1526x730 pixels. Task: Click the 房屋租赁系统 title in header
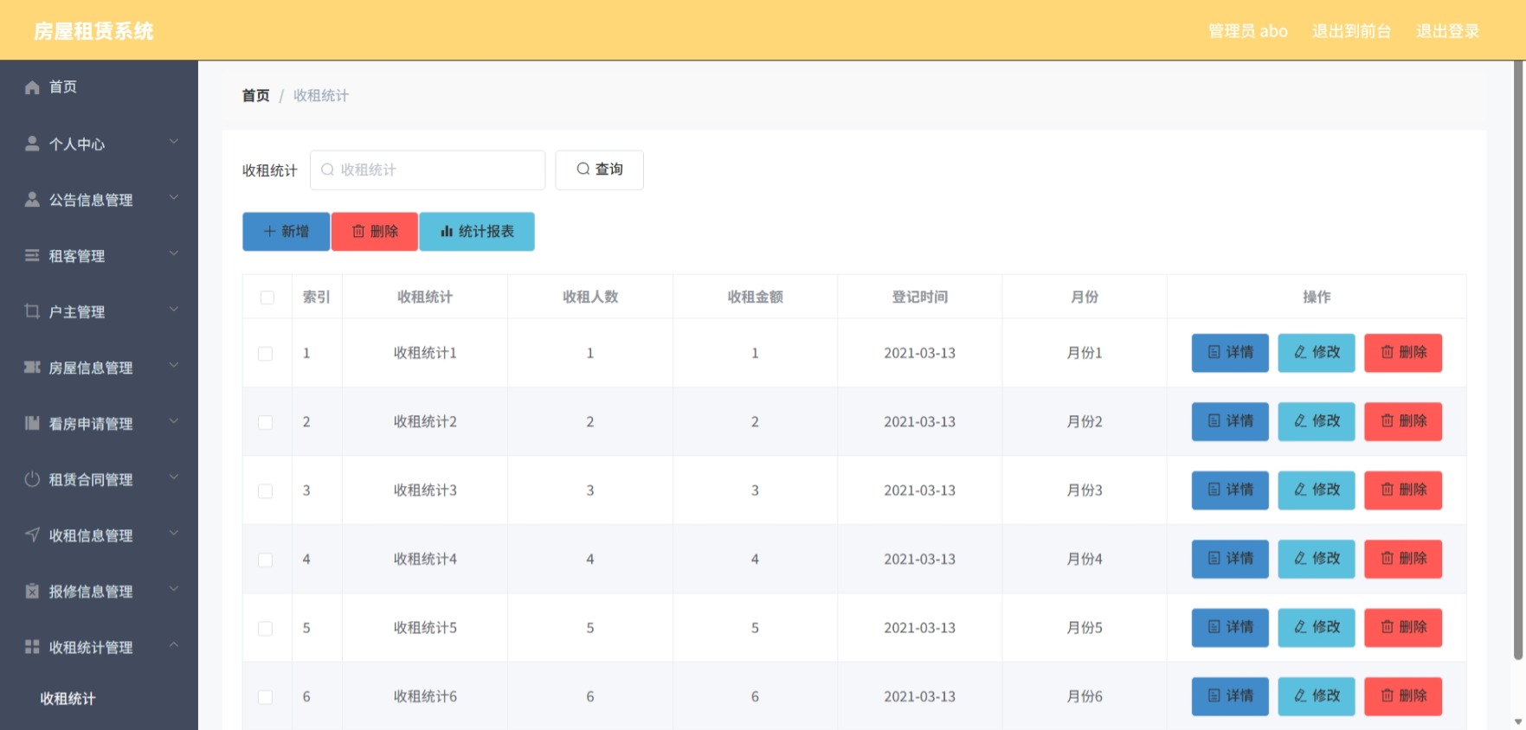93,31
